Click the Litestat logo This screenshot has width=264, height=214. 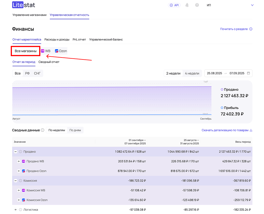point(24,5)
